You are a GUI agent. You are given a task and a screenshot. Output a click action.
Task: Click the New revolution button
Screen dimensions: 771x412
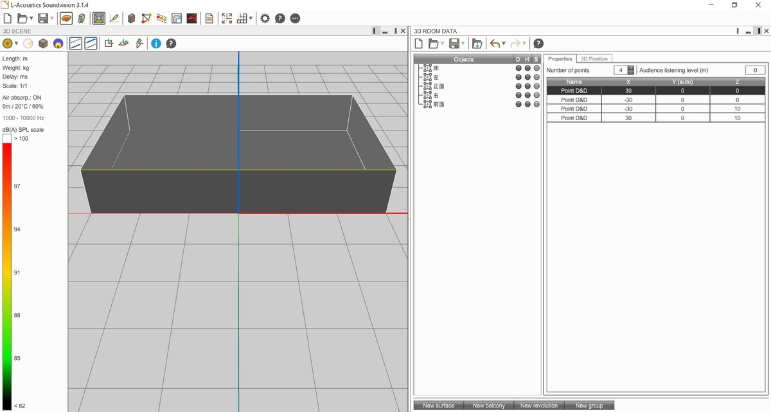coord(538,406)
